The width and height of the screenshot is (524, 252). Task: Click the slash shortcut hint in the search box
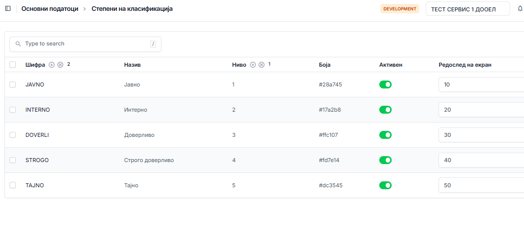coord(153,44)
